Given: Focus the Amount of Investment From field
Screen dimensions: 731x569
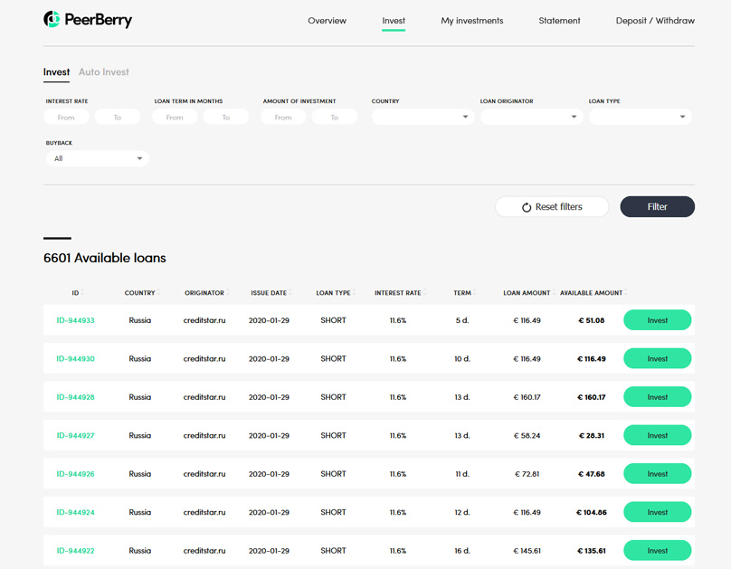Looking at the screenshot, I should pyautogui.click(x=283, y=117).
